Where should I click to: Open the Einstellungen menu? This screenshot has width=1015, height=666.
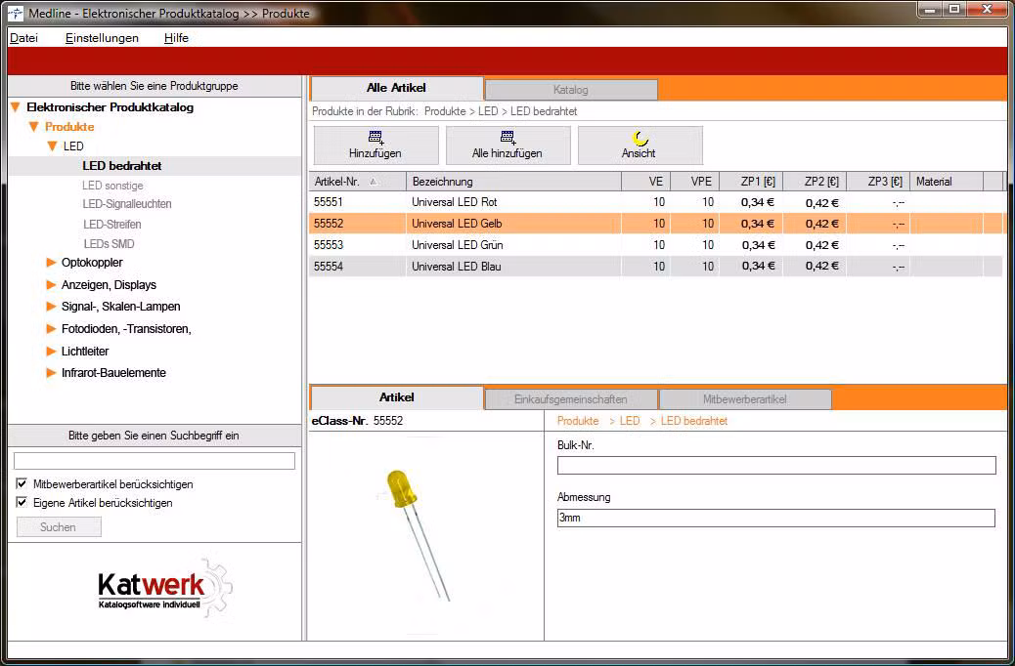tap(102, 38)
